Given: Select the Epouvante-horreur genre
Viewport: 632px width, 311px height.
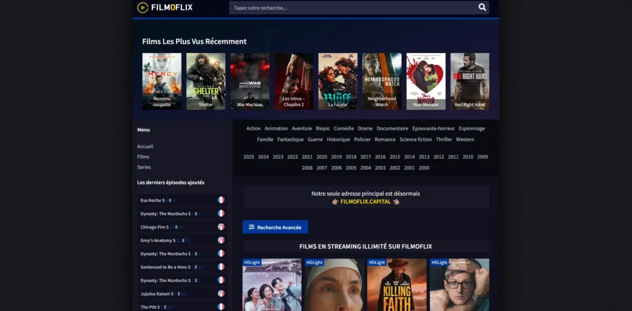Looking at the screenshot, I should 433,128.
